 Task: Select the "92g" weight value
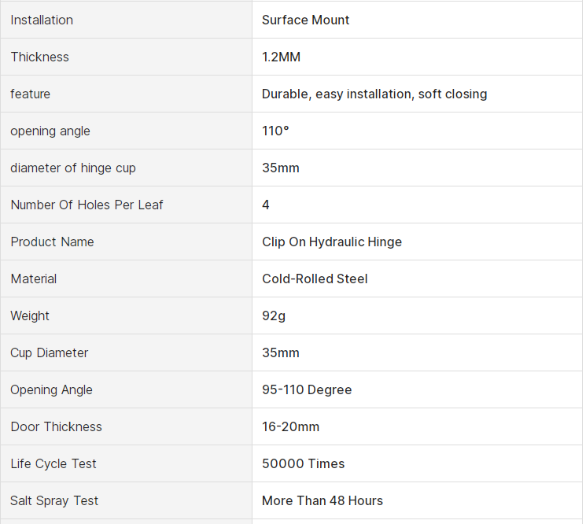point(274,316)
